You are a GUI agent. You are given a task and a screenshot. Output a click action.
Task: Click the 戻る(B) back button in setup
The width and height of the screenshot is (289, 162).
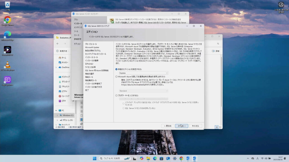pyautogui.click(x=168, y=126)
